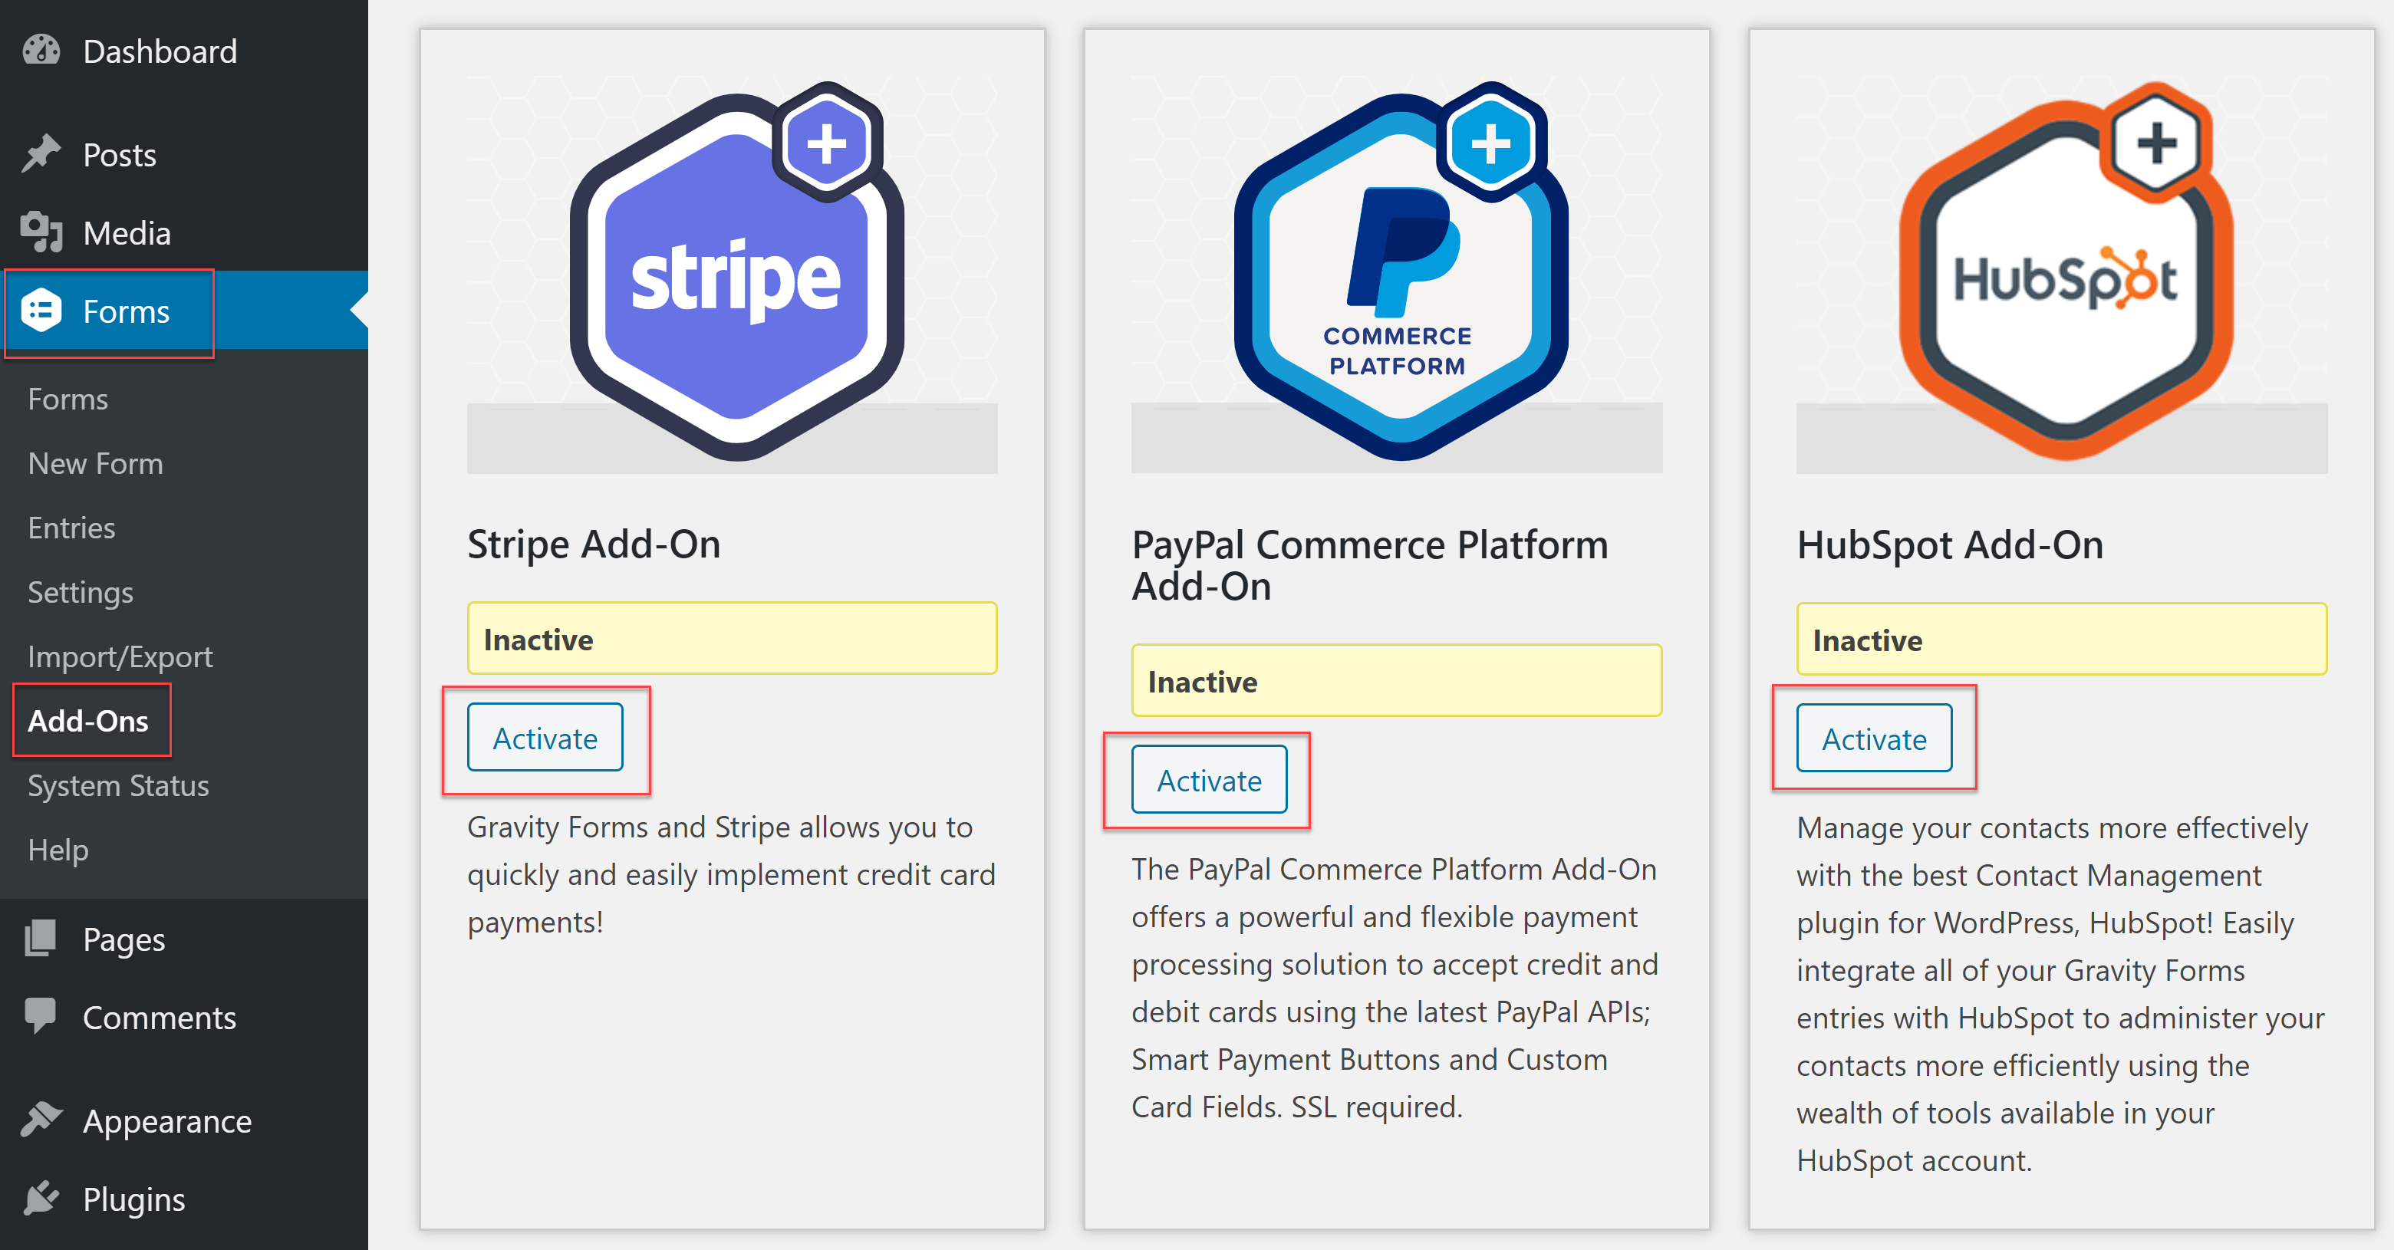Activate the PayPal Commerce Platform Add-On
The width and height of the screenshot is (2394, 1250).
1209,780
